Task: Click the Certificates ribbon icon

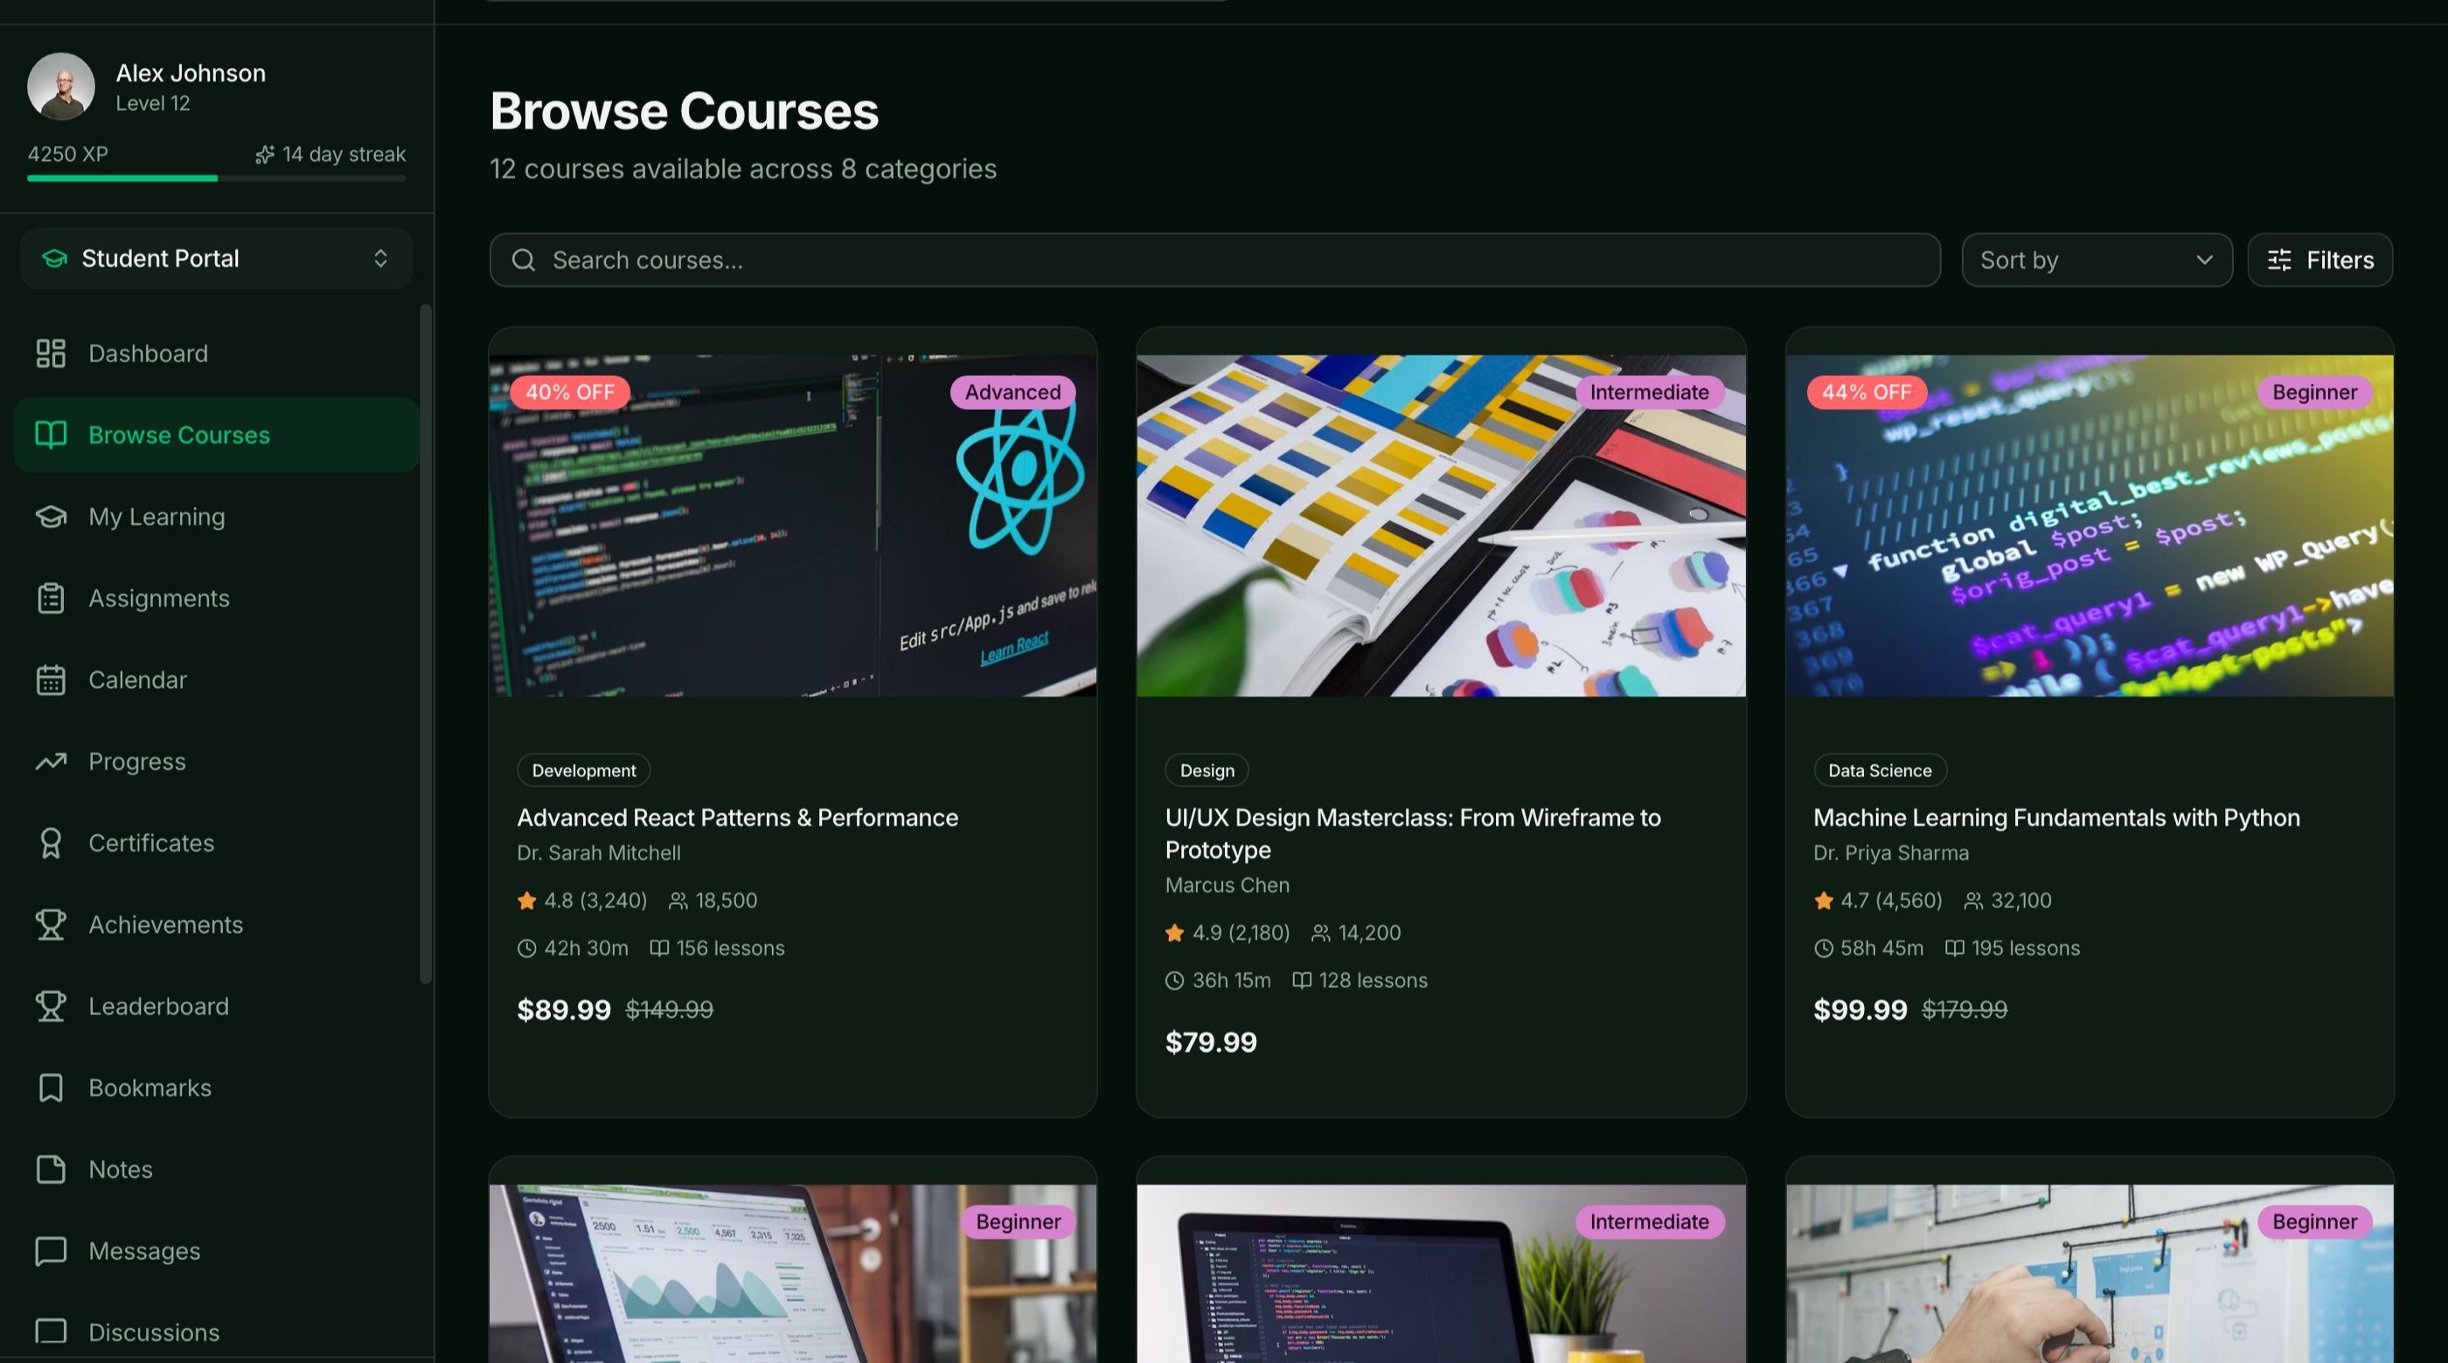Action: coord(51,843)
